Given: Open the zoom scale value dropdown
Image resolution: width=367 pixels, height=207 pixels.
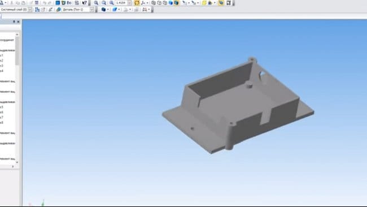Looking at the screenshot, I should click(129, 3).
